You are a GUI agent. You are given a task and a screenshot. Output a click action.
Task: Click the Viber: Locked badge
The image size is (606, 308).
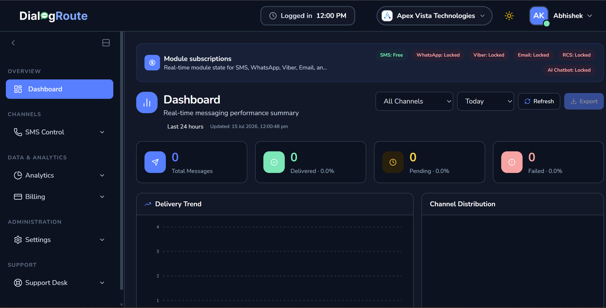[489, 55]
